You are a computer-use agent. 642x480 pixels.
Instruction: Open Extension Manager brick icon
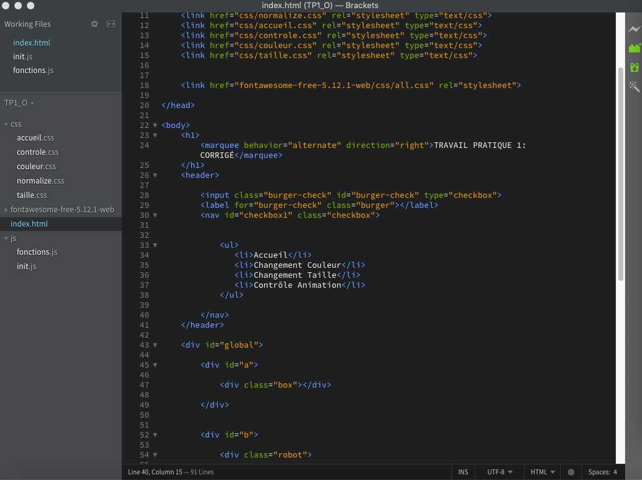[635, 48]
